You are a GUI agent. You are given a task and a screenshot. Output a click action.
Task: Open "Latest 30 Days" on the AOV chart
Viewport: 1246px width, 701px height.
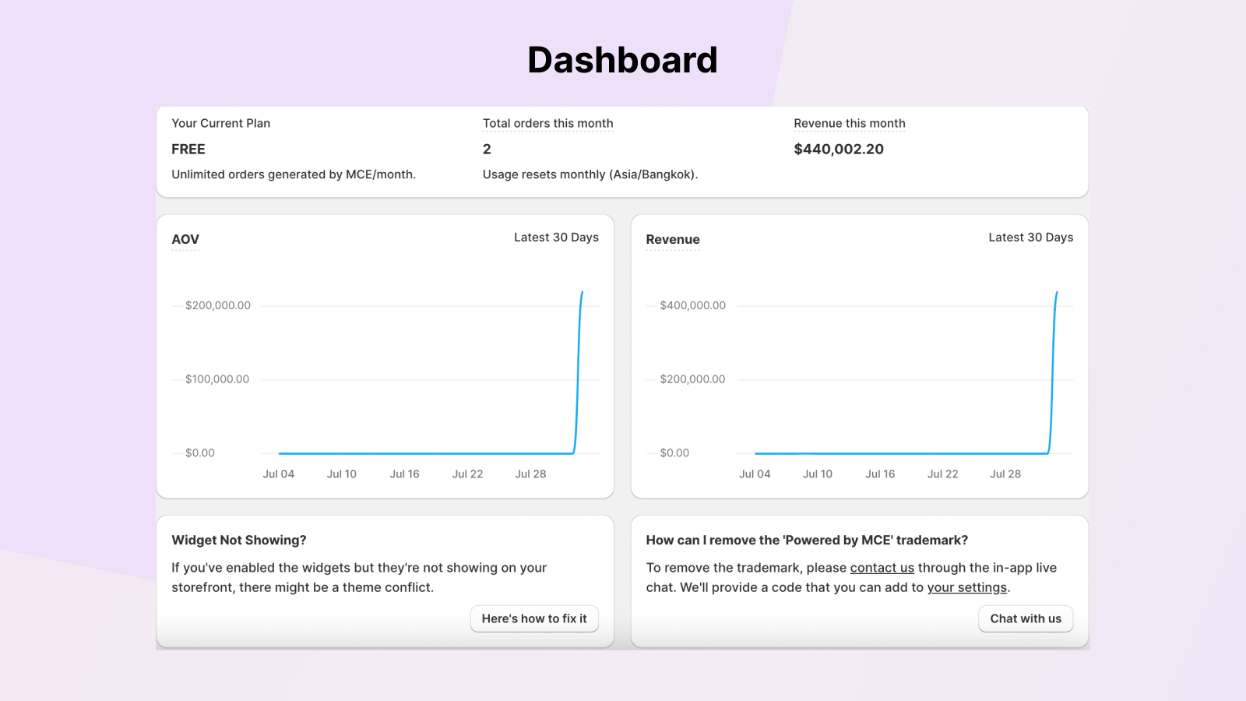tap(556, 237)
